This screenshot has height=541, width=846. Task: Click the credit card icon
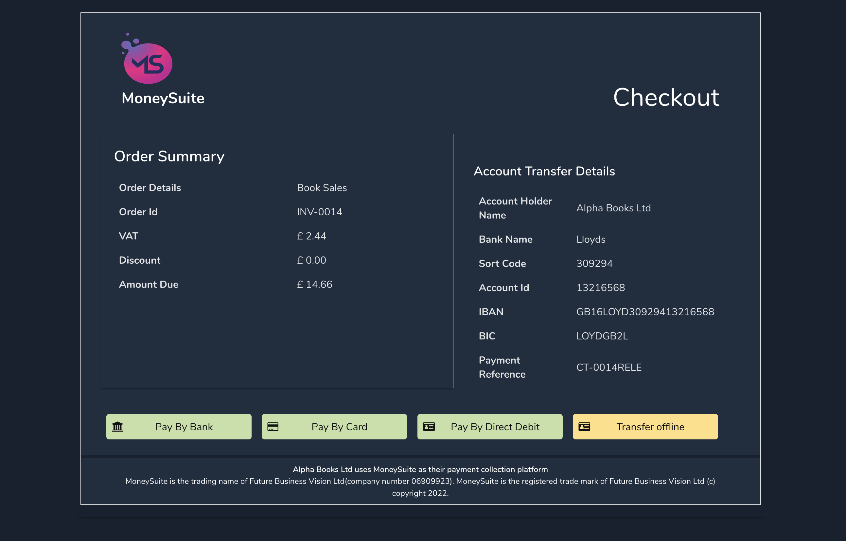273,427
